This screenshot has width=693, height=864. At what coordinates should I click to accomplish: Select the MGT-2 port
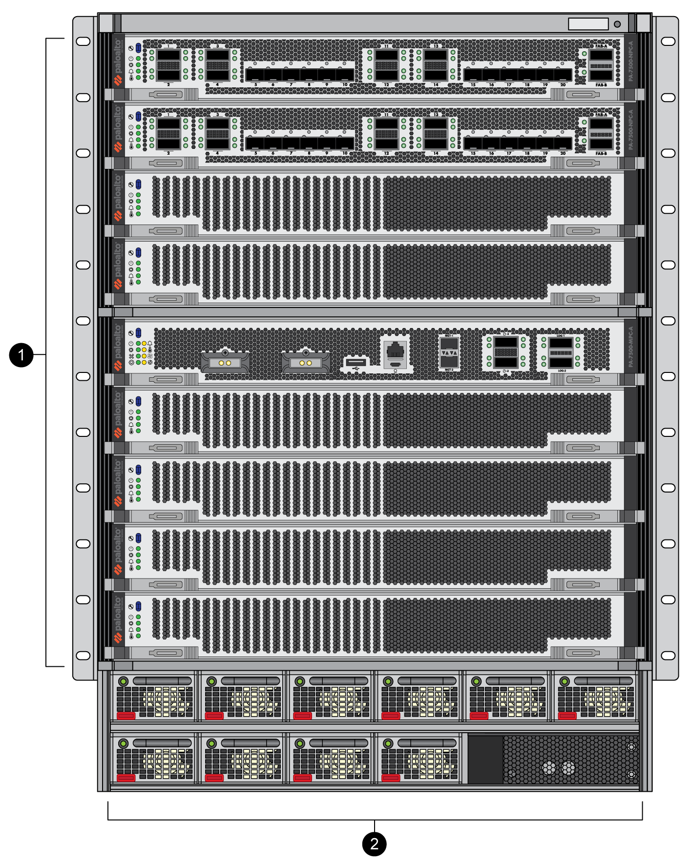[449, 361]
